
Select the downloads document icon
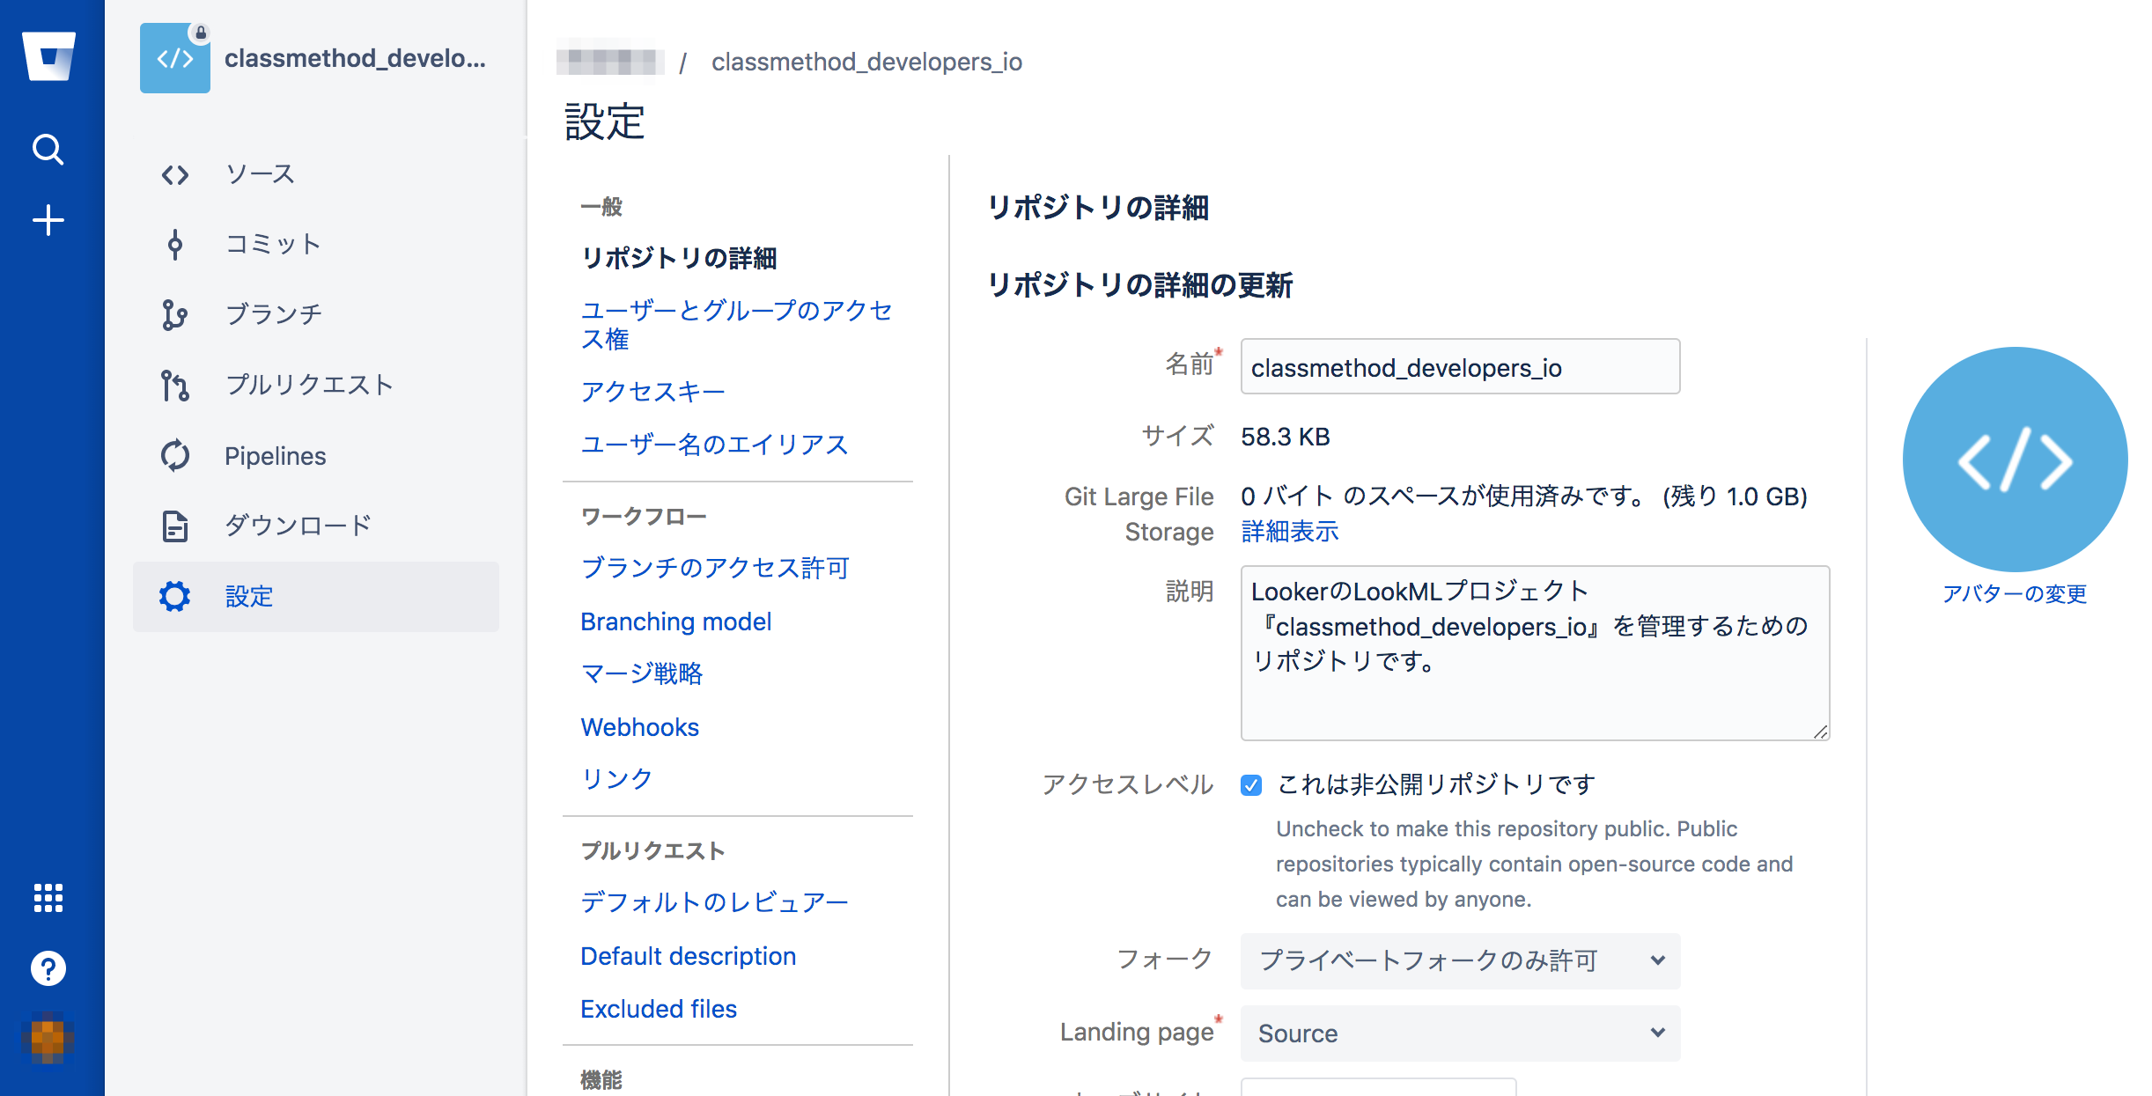[175, 526]
